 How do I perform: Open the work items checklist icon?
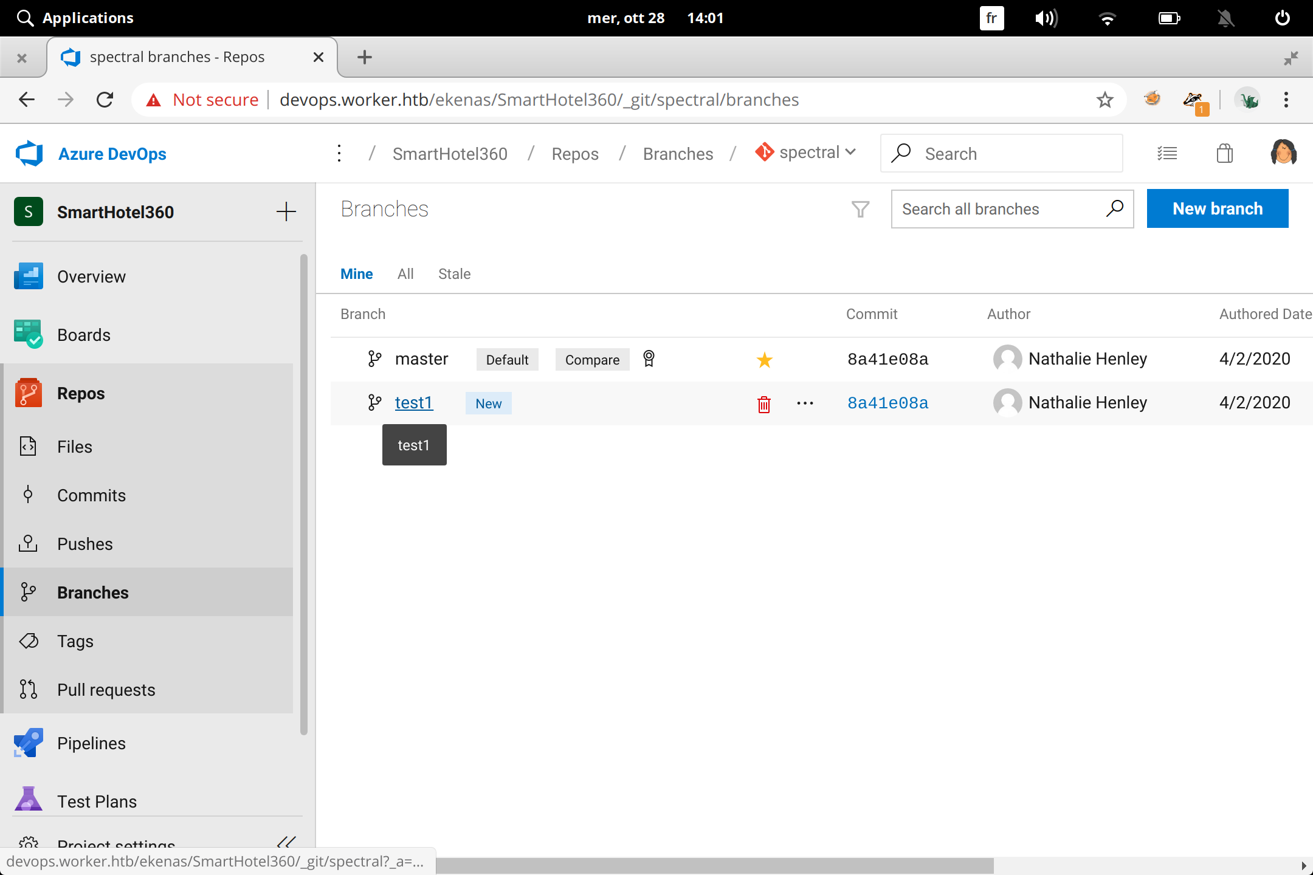1167,153
